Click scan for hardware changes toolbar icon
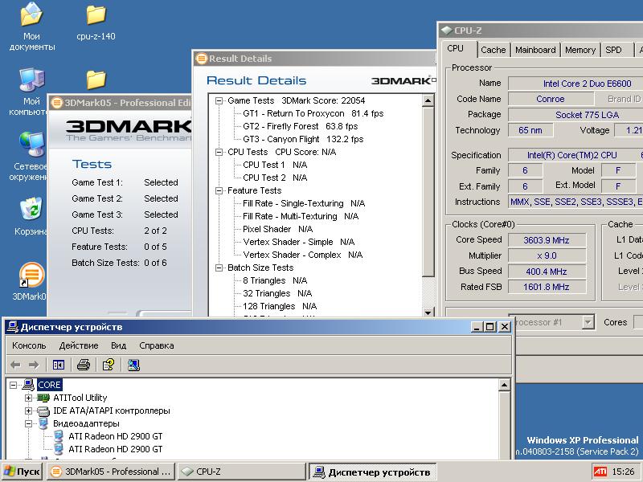The image size is (643, 482). 133,365
